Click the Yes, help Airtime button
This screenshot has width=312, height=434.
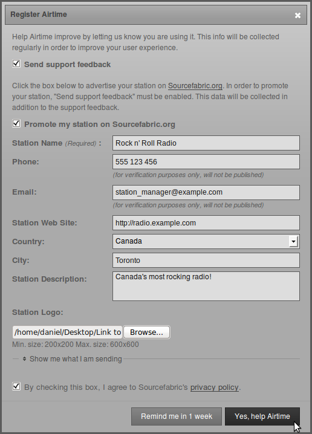[262, 416]
